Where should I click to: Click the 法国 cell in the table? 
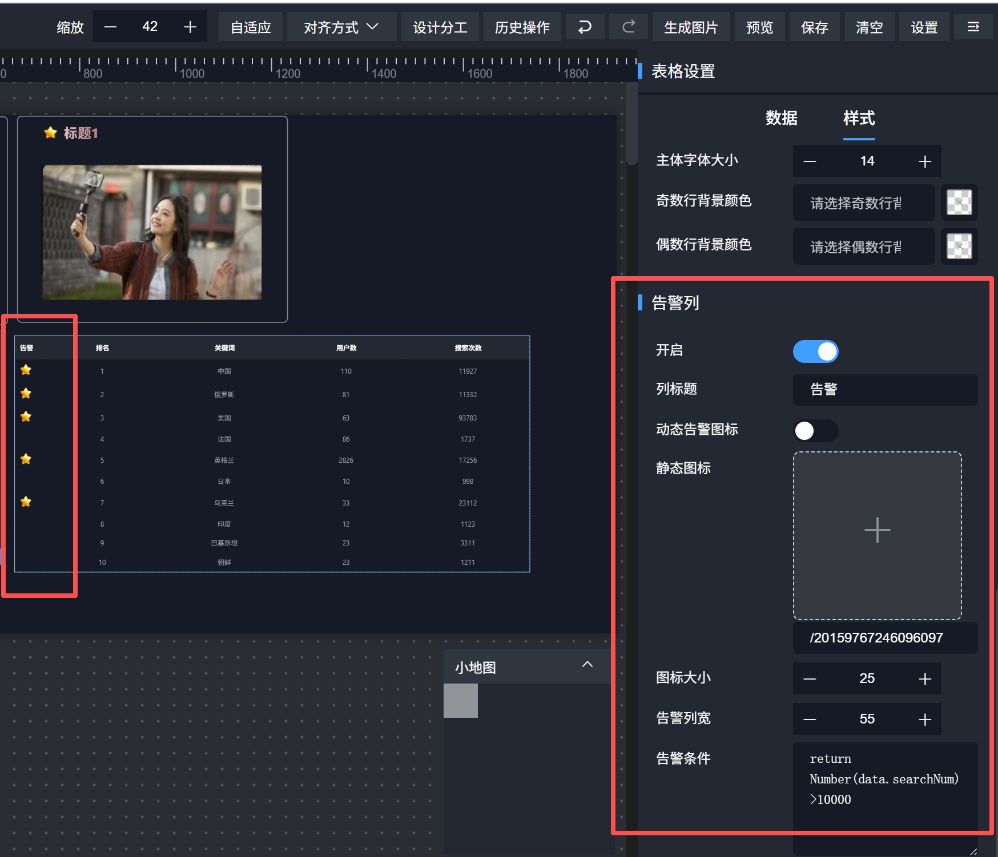tap(224, 439)
